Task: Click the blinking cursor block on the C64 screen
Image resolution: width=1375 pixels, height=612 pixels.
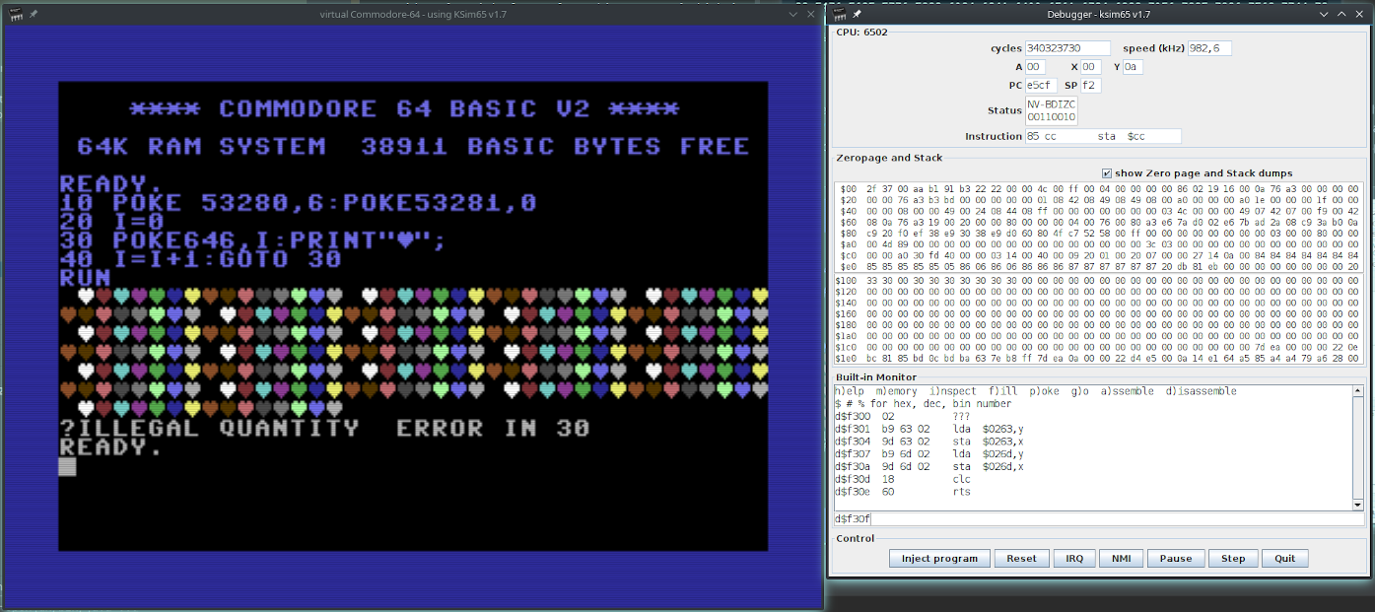Action: pos(67,466)
